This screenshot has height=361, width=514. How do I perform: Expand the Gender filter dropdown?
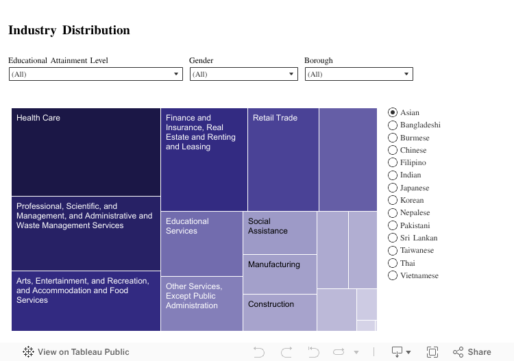243,74
